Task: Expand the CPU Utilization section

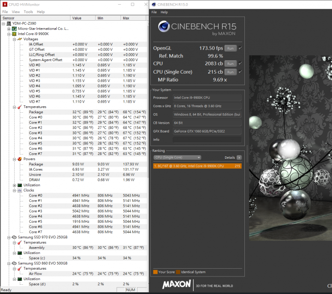Action: 14,185
